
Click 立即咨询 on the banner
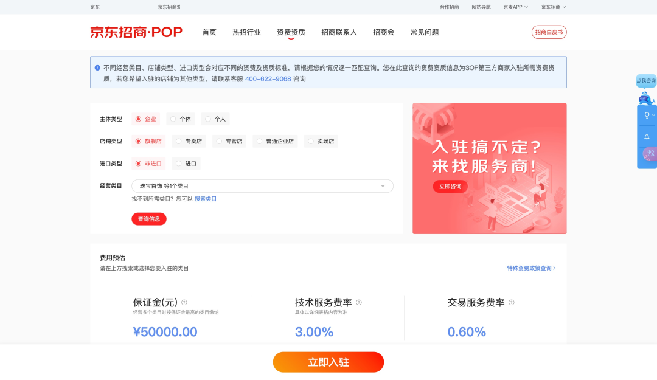(450, 187)
